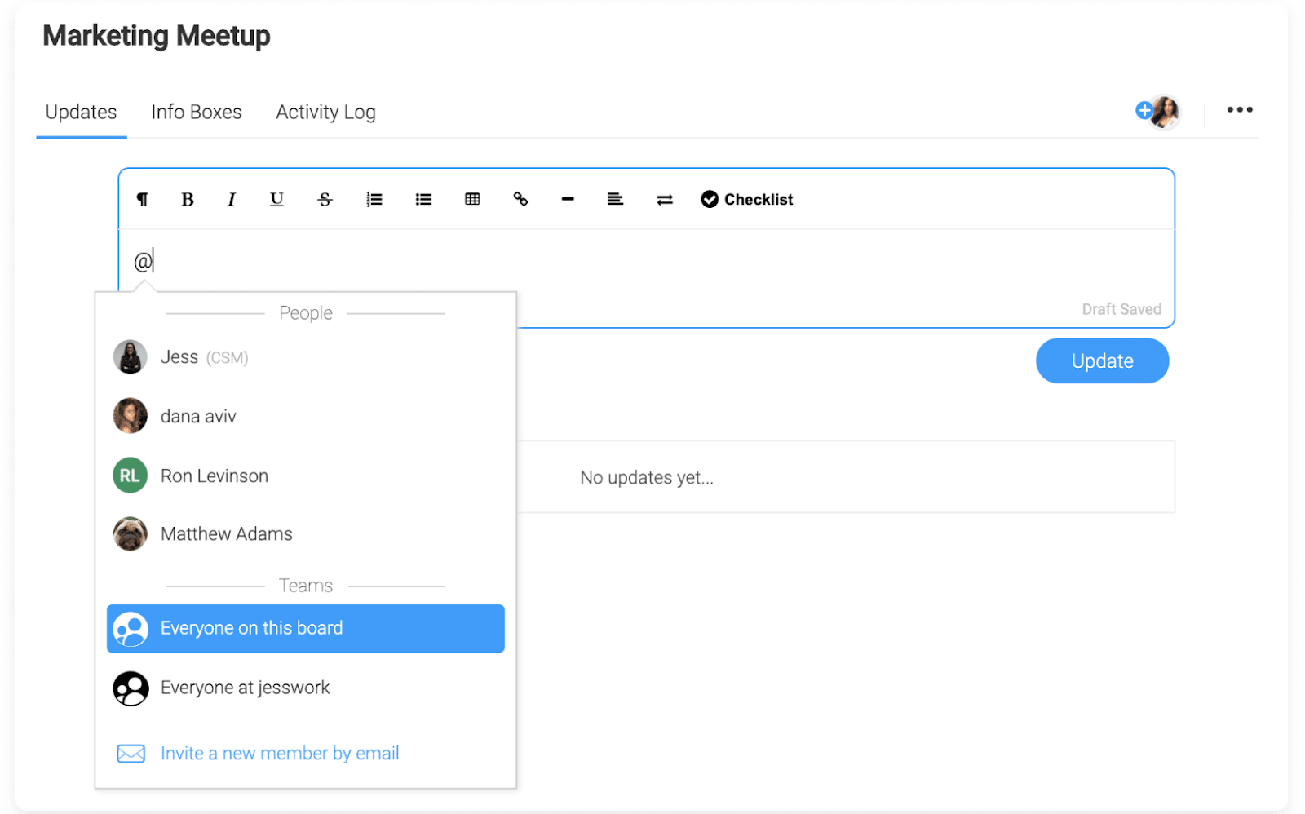Mention Ron Levinson from the people list

point(306,476)
